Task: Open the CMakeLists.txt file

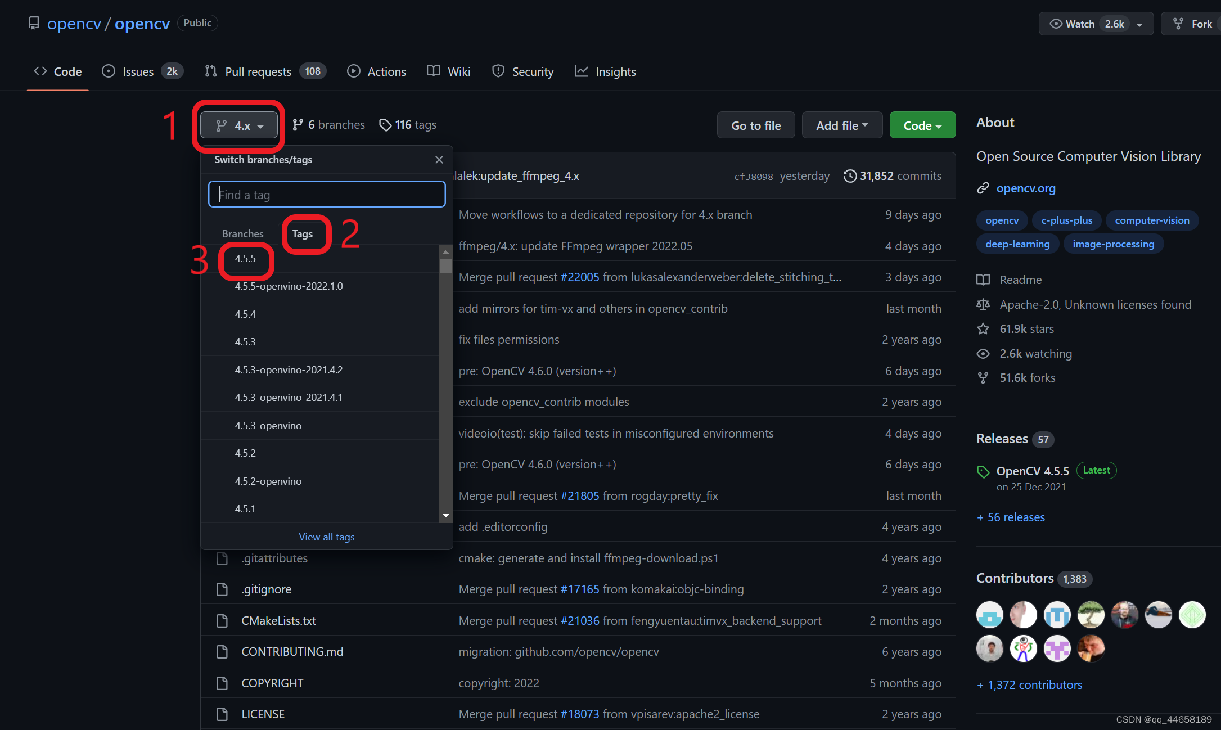Action: (279, 621)
